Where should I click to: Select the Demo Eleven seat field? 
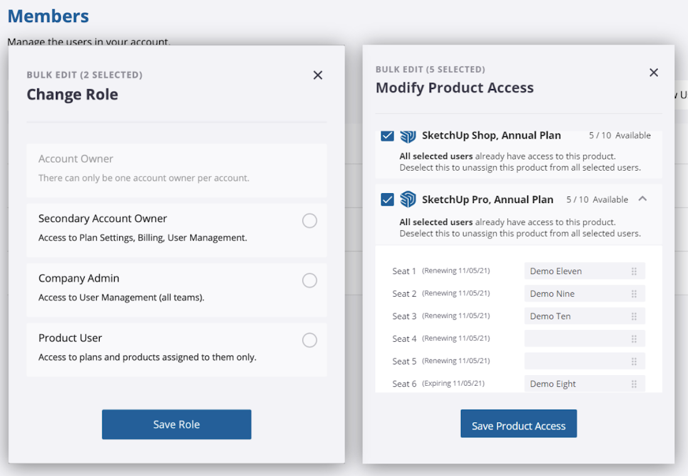tap(585, 271)
